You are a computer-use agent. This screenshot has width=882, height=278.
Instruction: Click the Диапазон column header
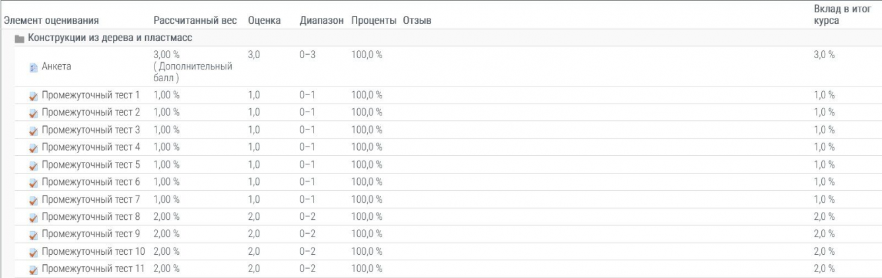322,21
